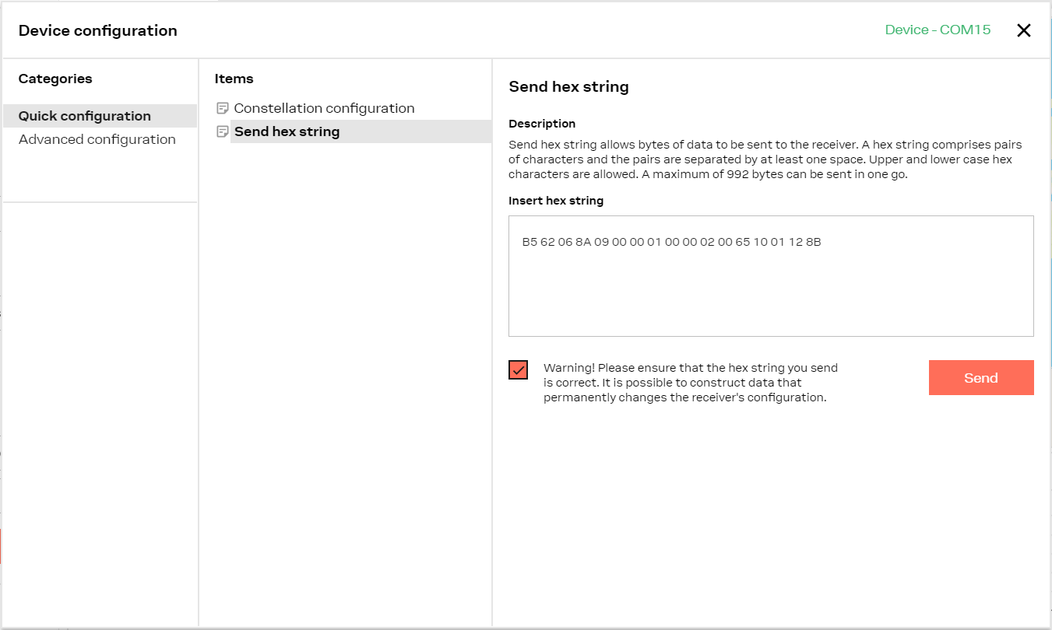Open Constellation configuration item
The image size is (1052, 630).
[324, 108]
